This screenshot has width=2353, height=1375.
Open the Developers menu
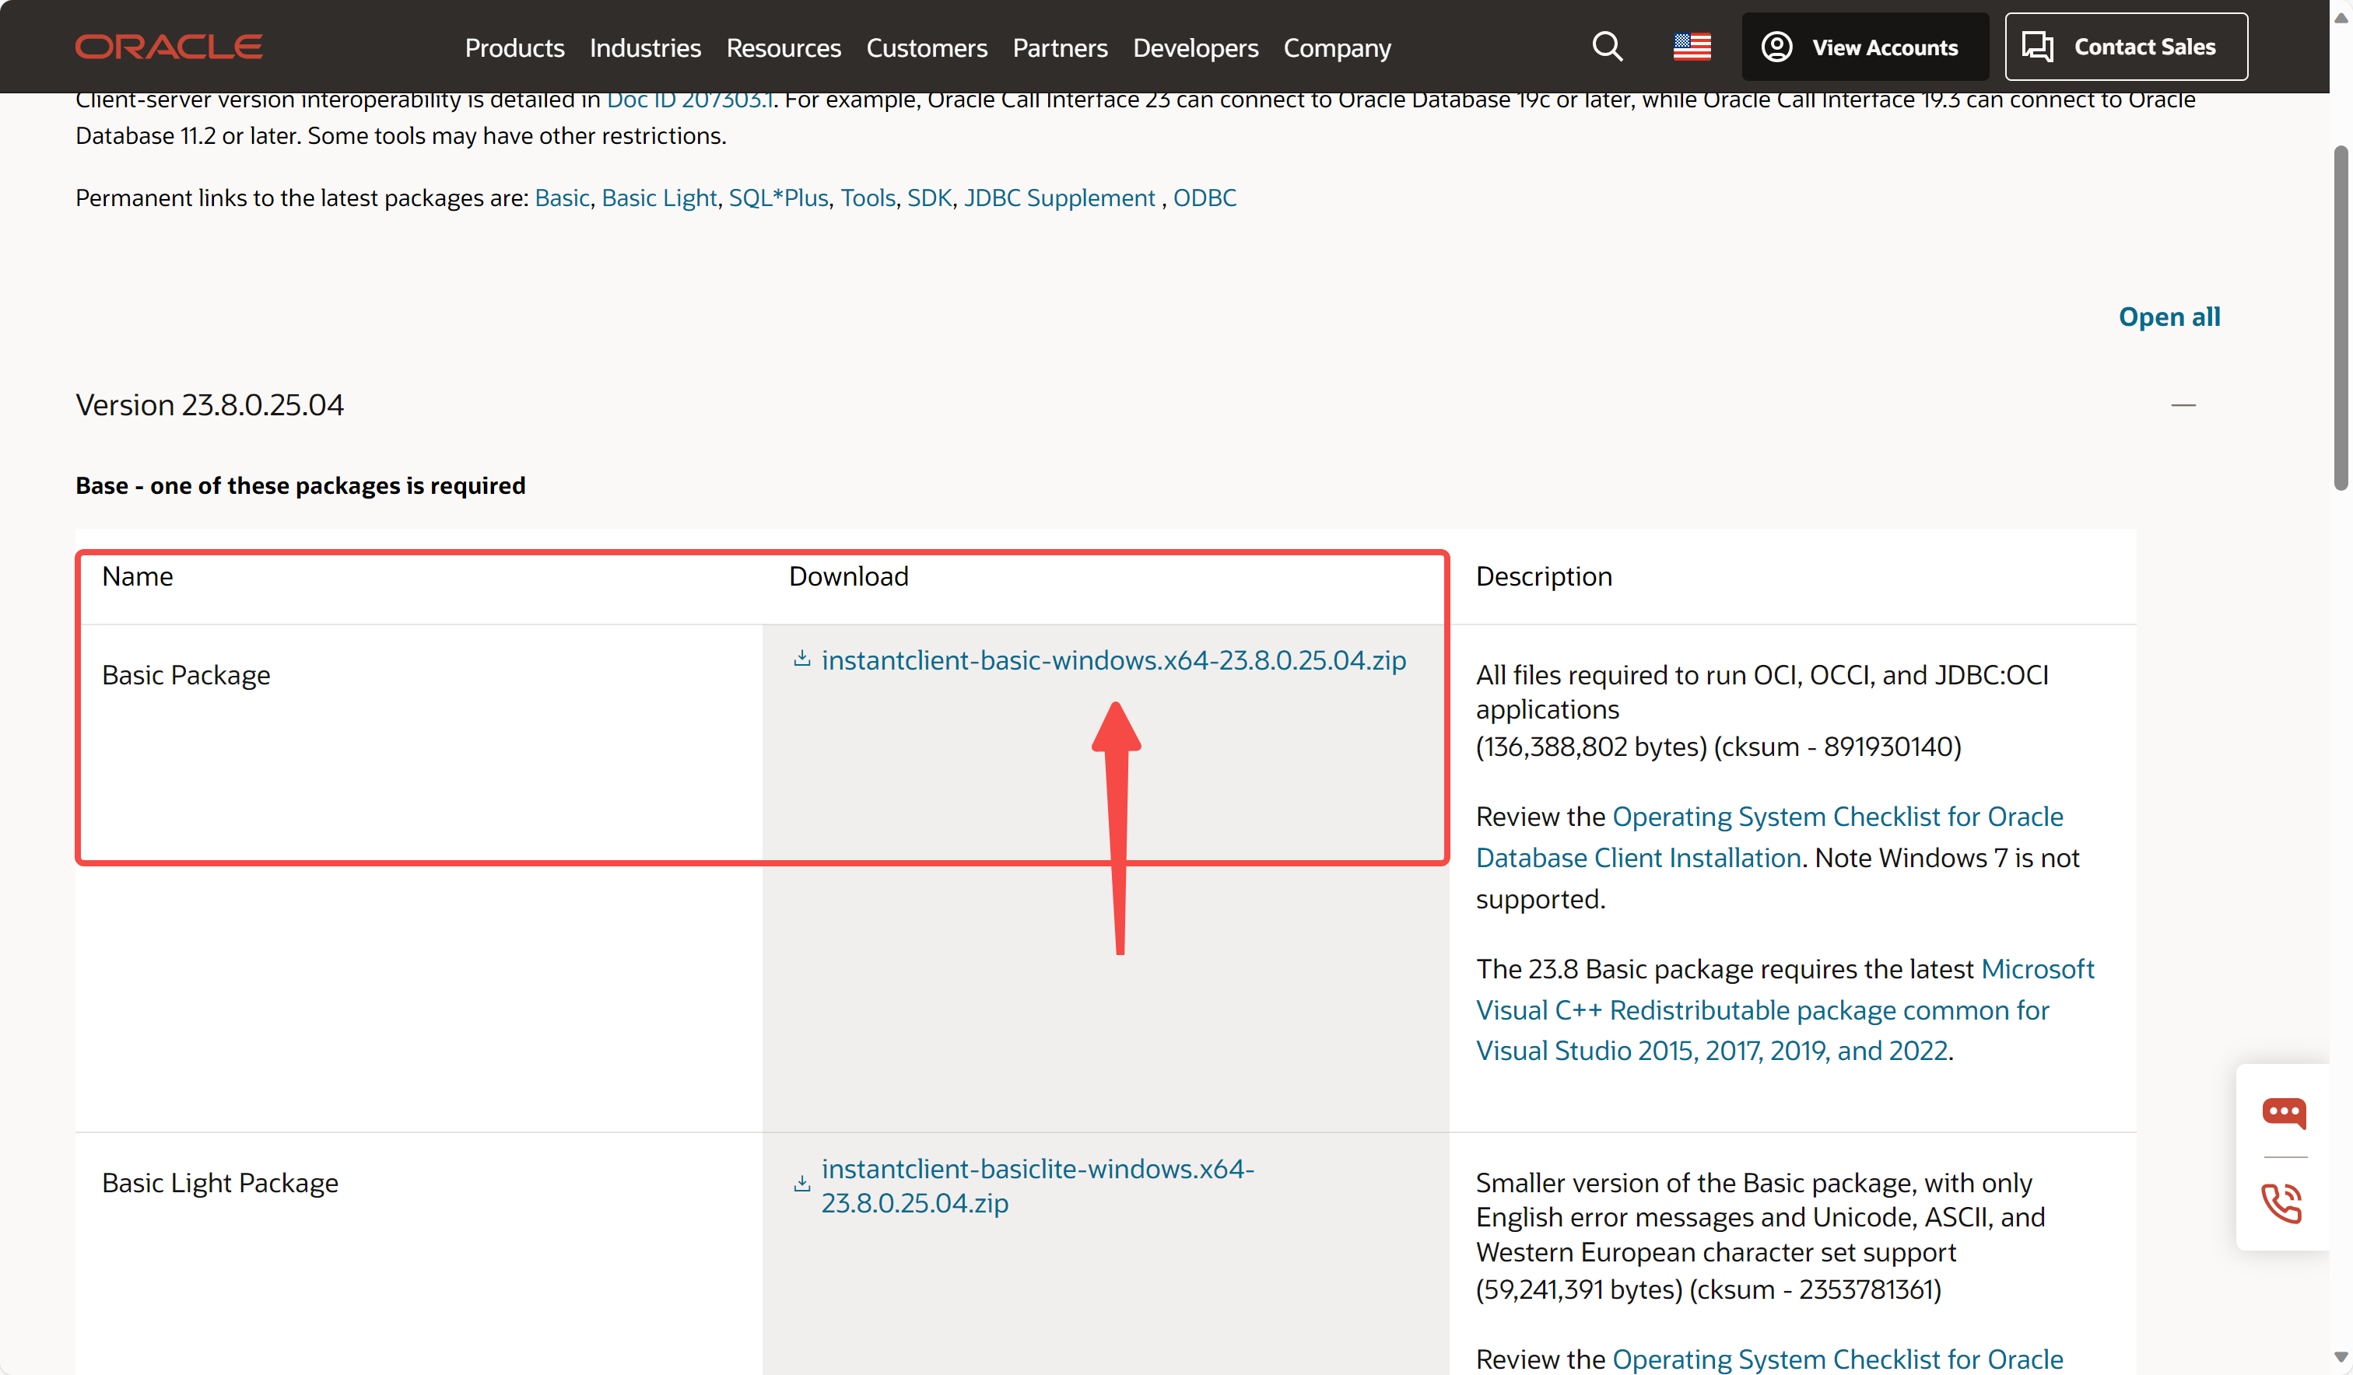coord(1195,47)
